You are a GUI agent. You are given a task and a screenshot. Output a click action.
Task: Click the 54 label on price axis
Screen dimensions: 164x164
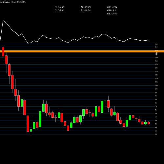pyautogui.click(x=156, y=124)
